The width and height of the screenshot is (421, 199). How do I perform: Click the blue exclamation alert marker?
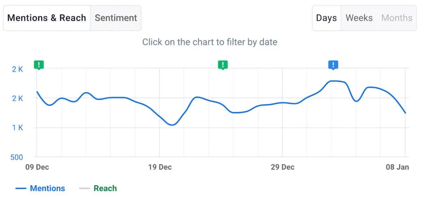(333, 65)
